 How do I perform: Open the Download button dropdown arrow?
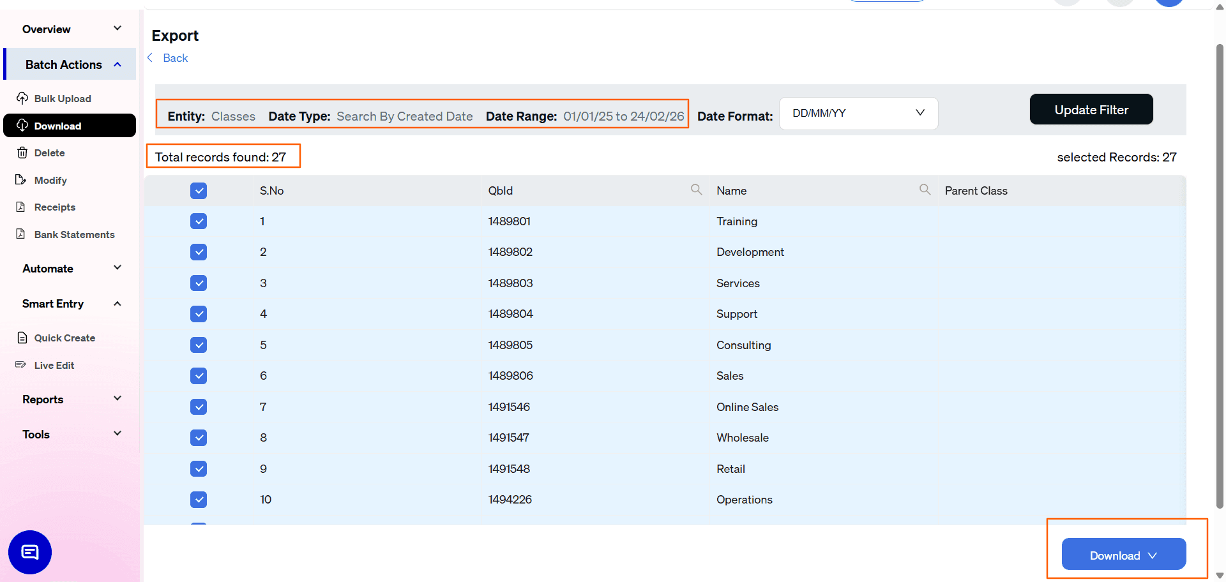click(x=1153, y=555)
